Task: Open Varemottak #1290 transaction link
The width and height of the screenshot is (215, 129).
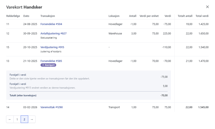Action: 52,107
